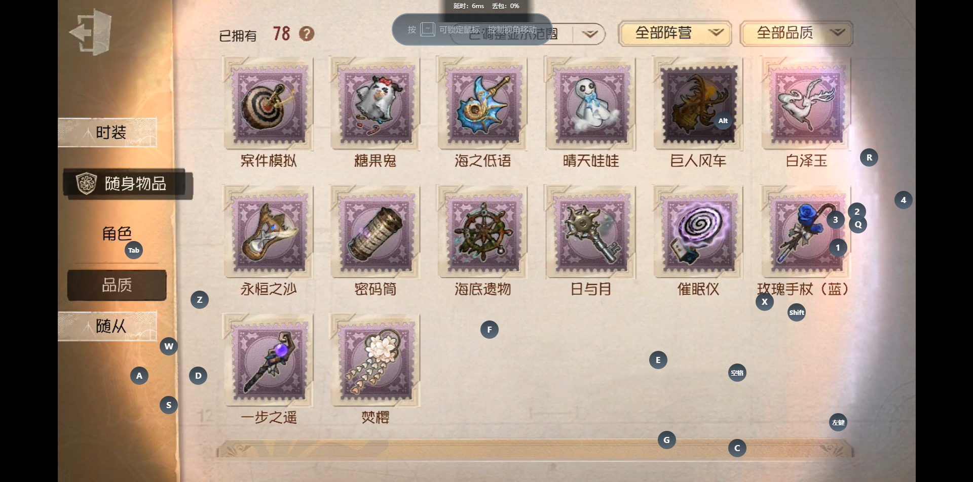The width and height of the screenshot is (973, 482).
Task: Click the exit door icon
Action: click(91, 33)
